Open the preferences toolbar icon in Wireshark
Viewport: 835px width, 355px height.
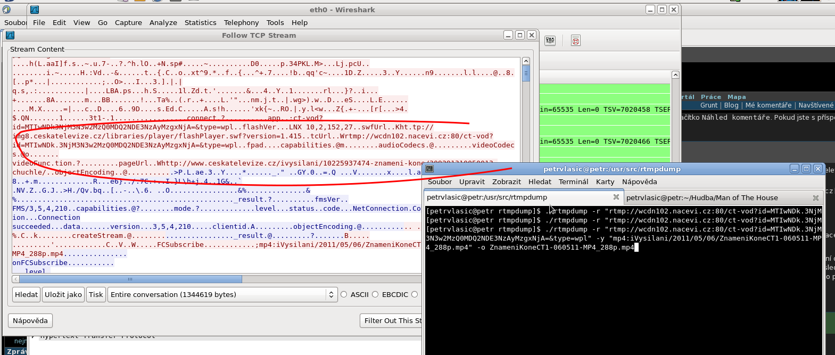(550, 40)
